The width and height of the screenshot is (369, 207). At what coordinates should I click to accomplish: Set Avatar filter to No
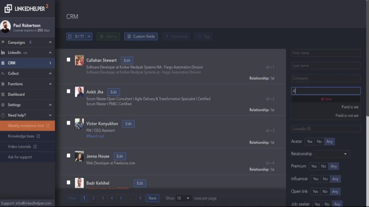click(x=319, y=141)
